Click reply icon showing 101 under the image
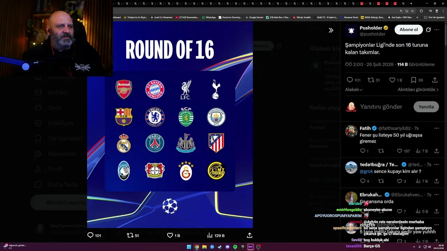447x251 pixels. tap(90, 235)
